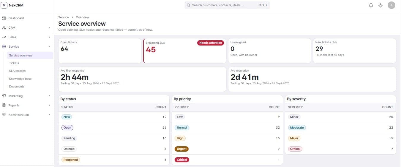Click the Normal priority tag
This screenshot has height=167, width=401.
click(x=182, y=128)
